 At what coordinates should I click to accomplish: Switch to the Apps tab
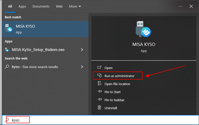tap(22, 7)
